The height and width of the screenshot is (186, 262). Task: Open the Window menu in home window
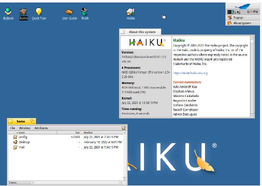(x=24, y=128)
